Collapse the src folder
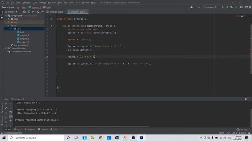The width and height of the screenshot is (252, 141). pyautogui.click(x=9, y=25)
